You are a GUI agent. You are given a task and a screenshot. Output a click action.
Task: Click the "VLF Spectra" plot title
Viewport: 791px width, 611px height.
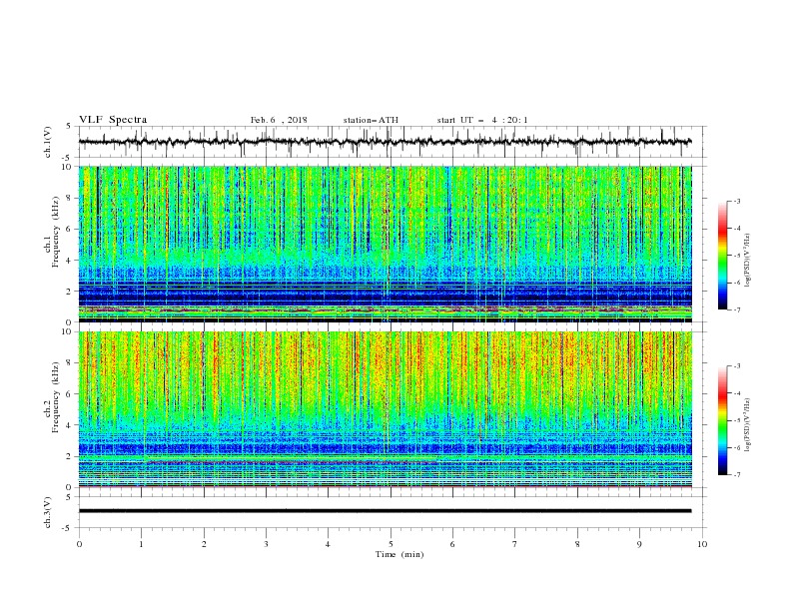click(113, 120)
